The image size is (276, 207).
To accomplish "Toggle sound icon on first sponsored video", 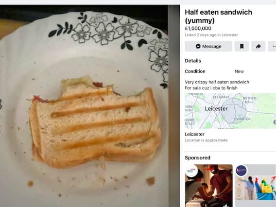I will point(226,205).
